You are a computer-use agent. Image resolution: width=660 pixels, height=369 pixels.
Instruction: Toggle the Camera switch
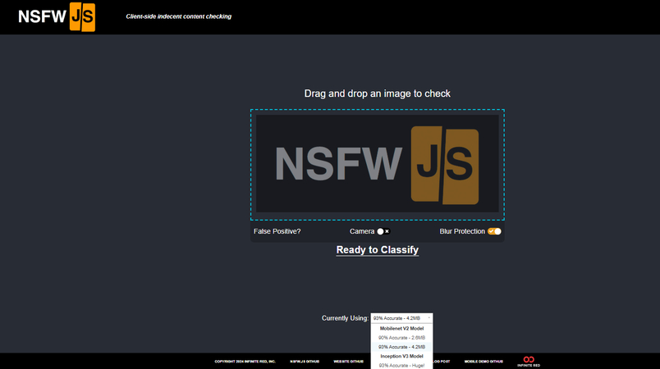pyautogui.click(x=383, y=231)
